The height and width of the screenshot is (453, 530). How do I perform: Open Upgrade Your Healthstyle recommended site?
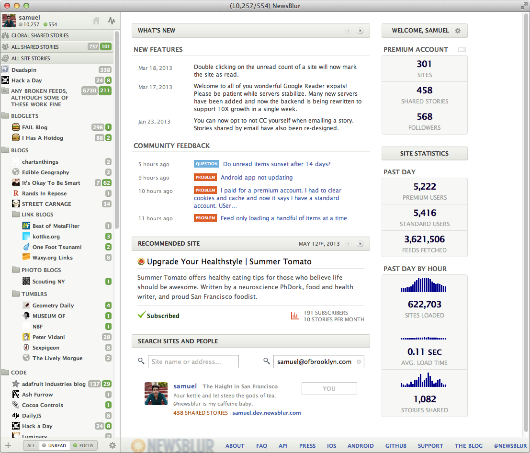(229, 261)
